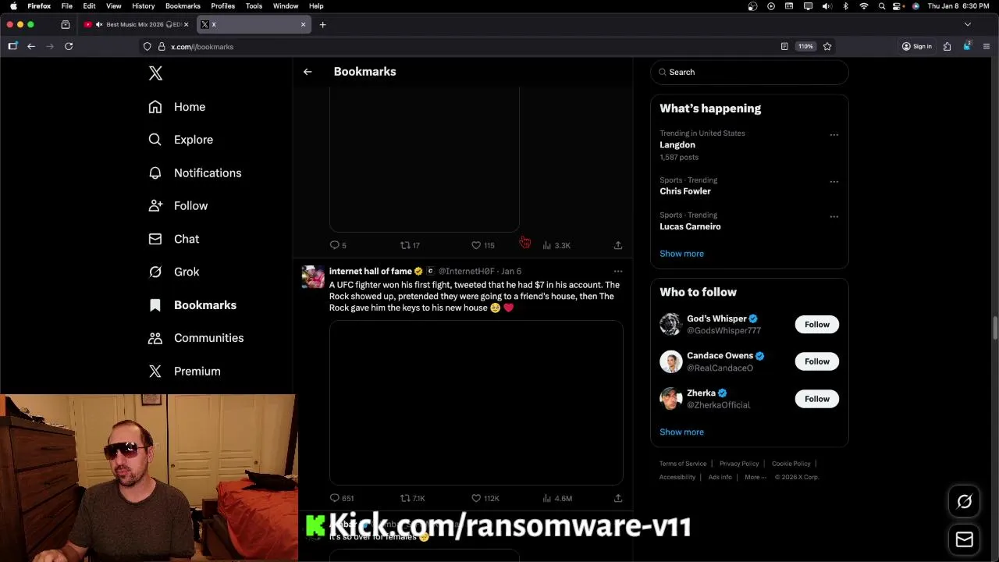Screen dimensions: 999x562
Task: Open more options for Langdon trend
Action: [834, 135]
